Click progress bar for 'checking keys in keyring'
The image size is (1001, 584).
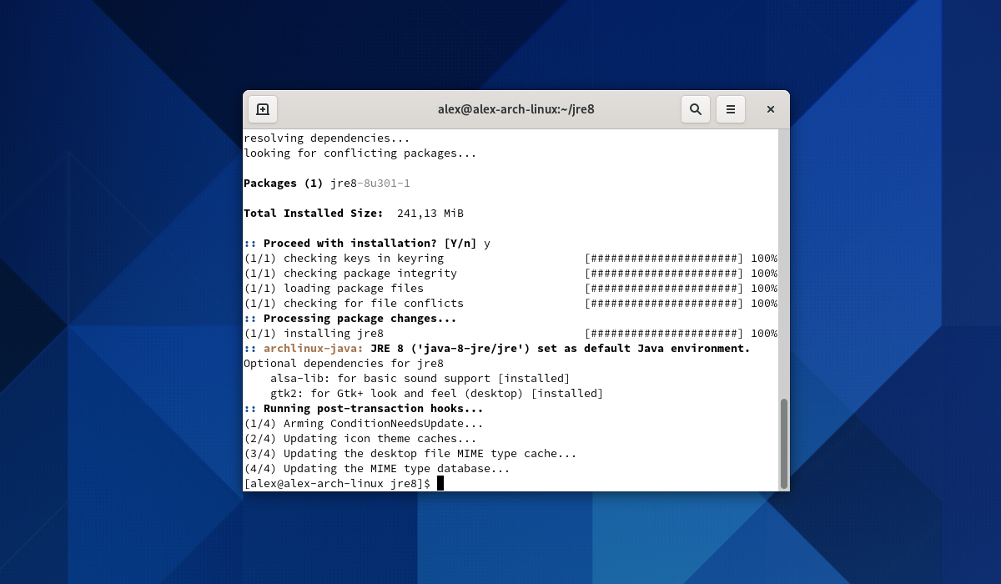click(x=665, y=258)
